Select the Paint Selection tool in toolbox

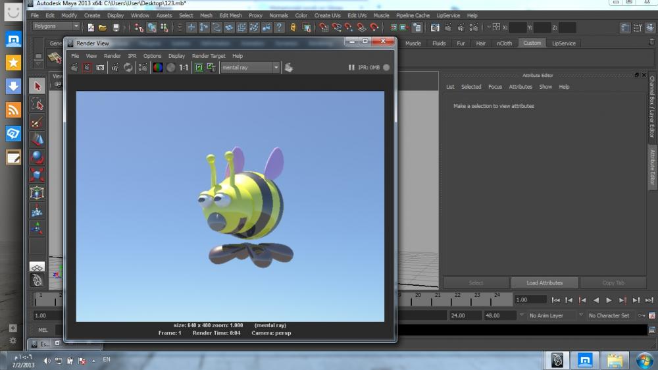(37, 122)
